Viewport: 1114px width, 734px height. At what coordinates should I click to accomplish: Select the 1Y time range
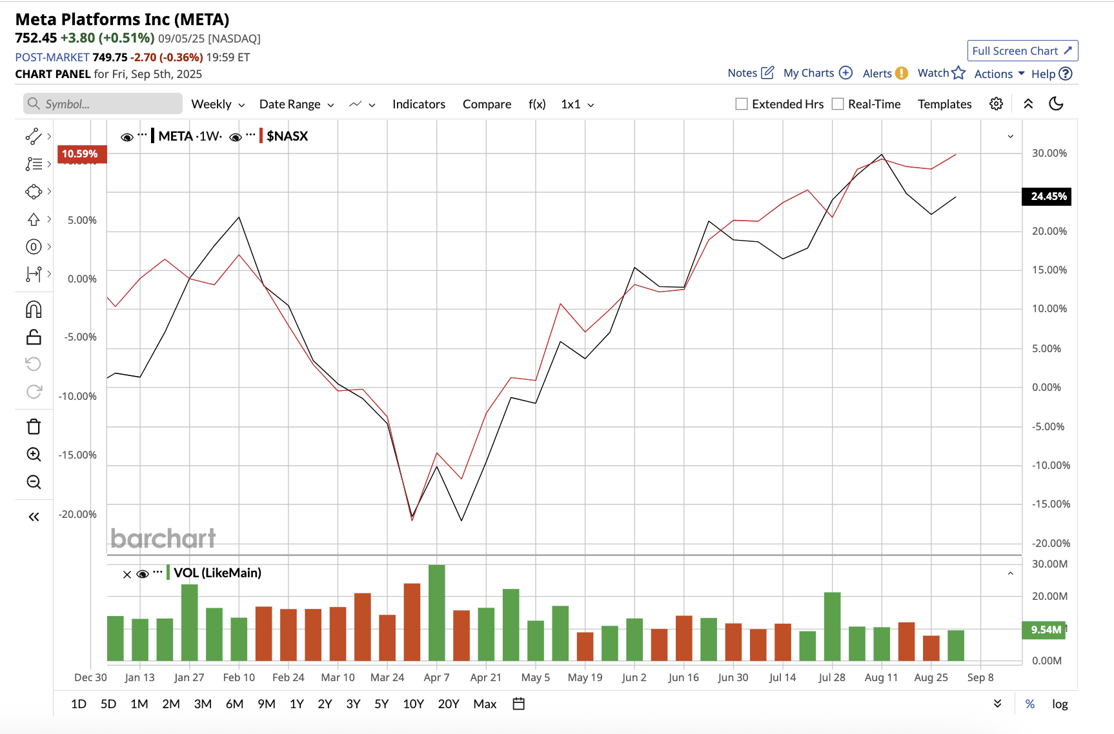297,704
